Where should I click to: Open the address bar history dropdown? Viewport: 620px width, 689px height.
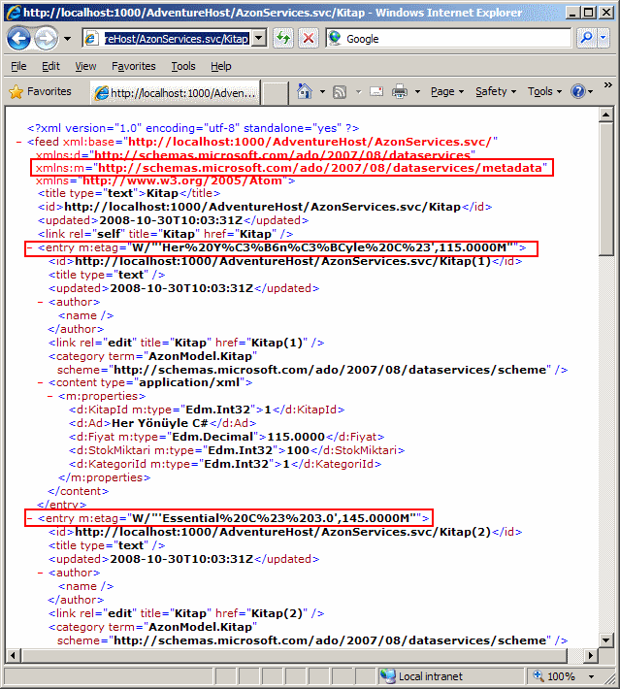coord(259,38)
